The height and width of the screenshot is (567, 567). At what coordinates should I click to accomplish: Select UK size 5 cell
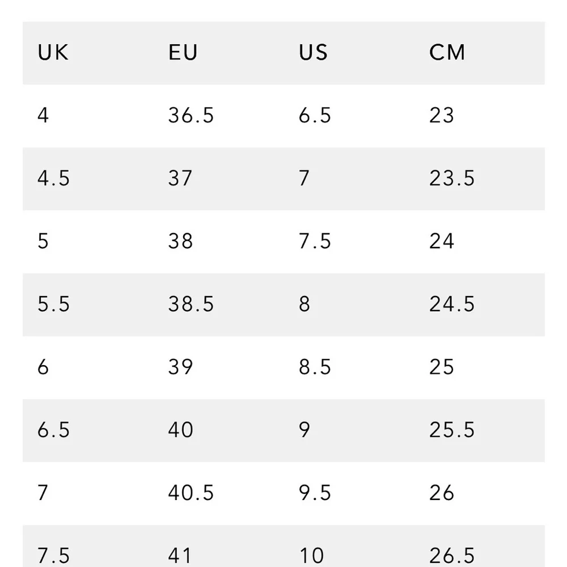(x=43, y=242)
